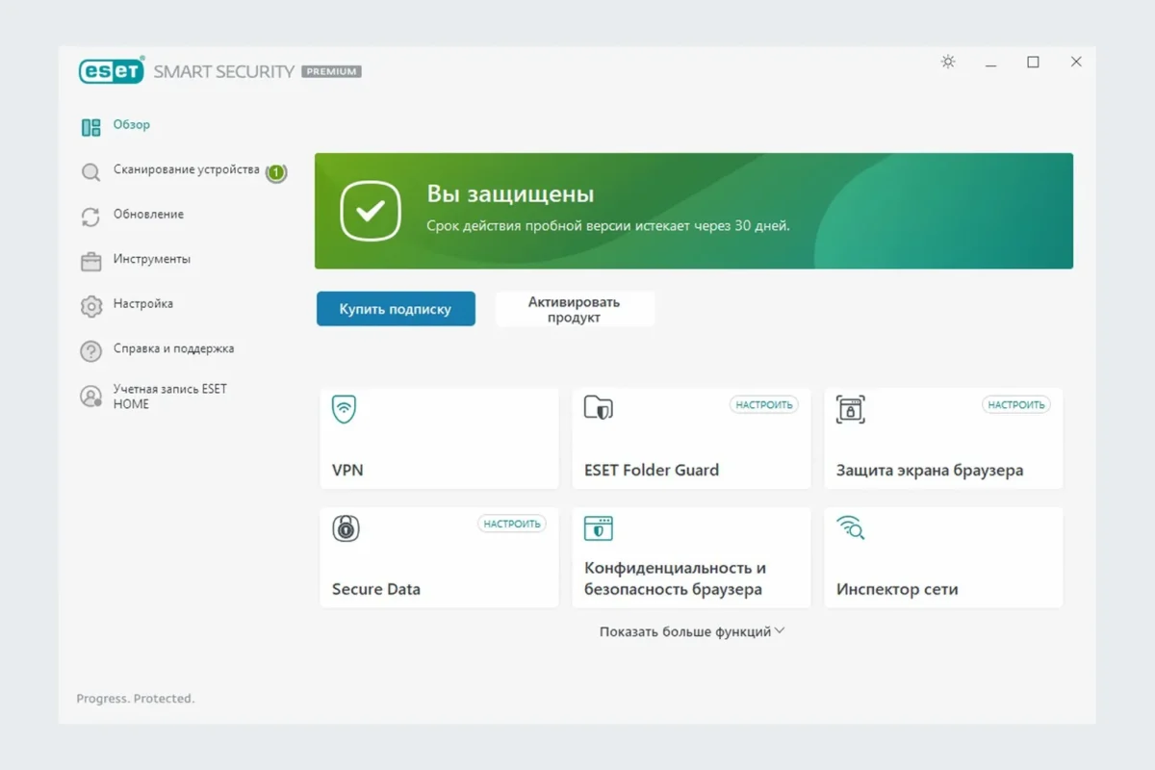Click the trial expiry text about 30 дней

tap(608, 226)
